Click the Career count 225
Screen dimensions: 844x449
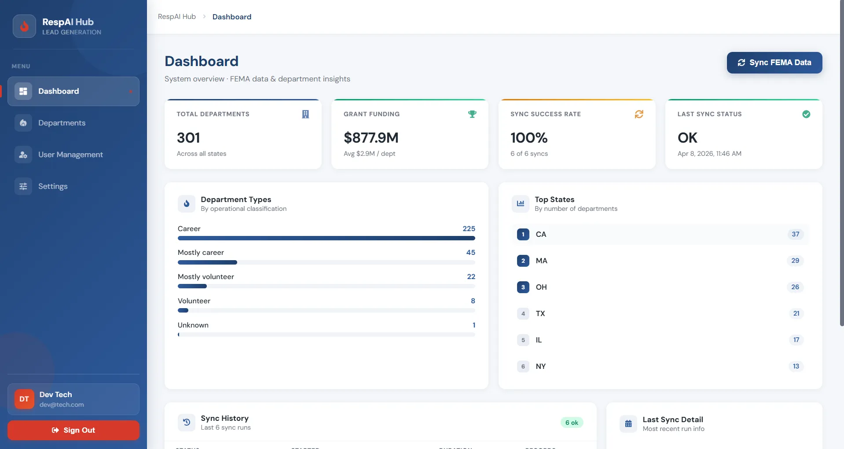click(x=469, y=228)
